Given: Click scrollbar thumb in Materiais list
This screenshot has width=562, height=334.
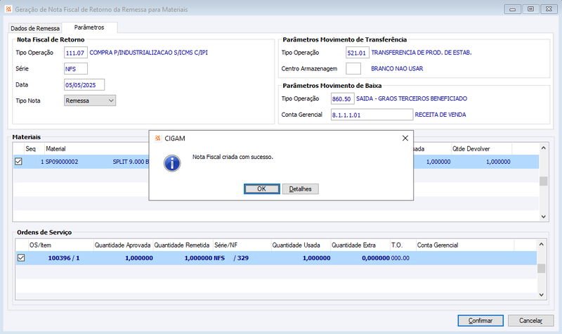Looking at the screenshot, I should [543, 181].
